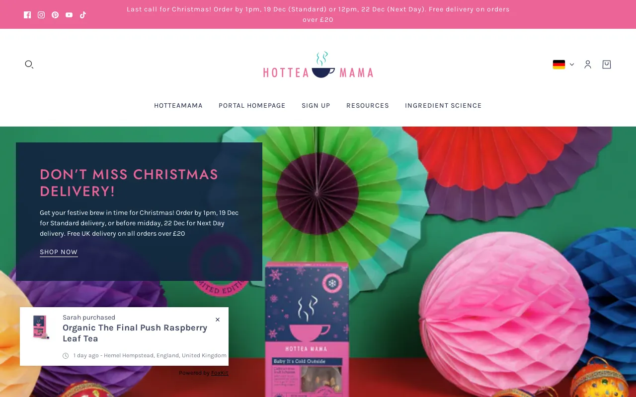
Task: Open the Instagram social icon
Action: 41,15
